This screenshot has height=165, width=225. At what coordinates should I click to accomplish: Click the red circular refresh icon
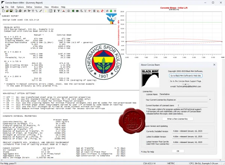[x=102, y=11]
